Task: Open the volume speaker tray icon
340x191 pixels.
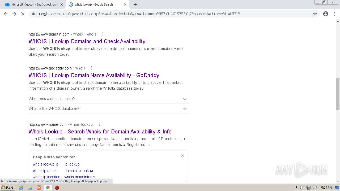Action: click(x=302, y=188)
